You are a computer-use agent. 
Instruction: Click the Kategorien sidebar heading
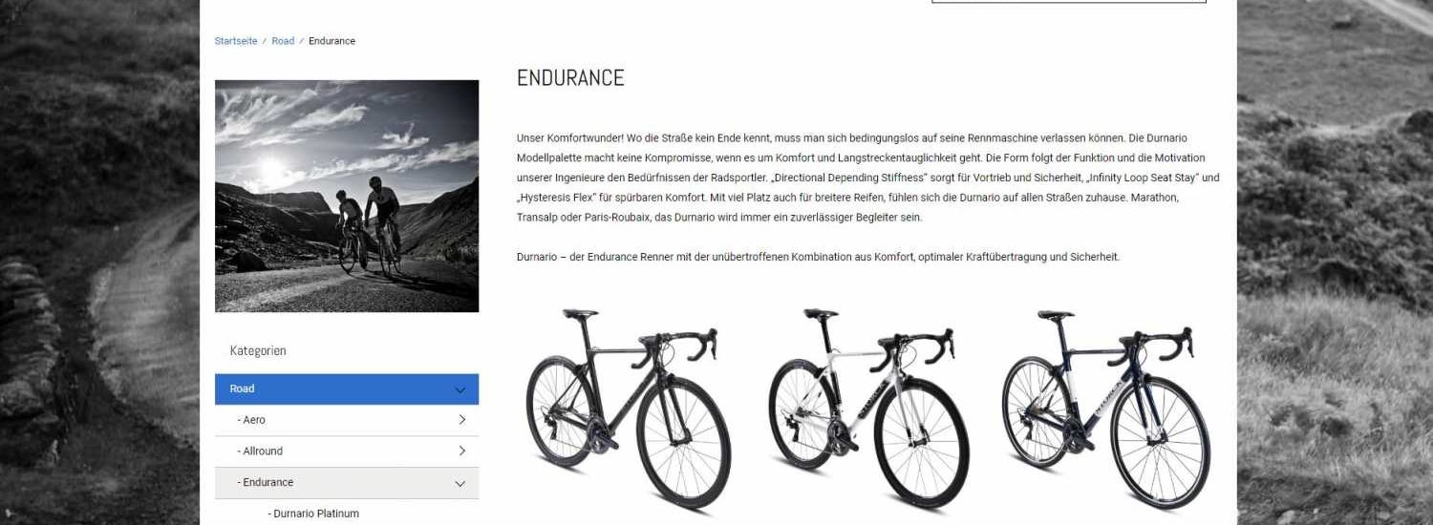tap(258, 351)
